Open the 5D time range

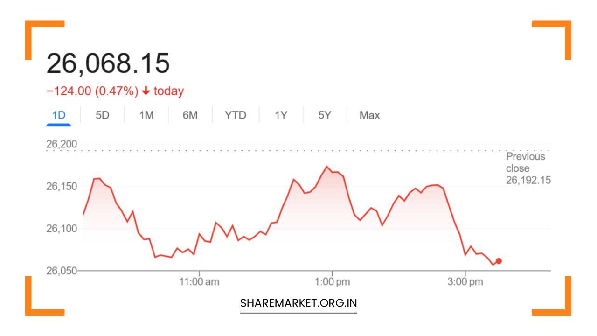coord(102,115)
